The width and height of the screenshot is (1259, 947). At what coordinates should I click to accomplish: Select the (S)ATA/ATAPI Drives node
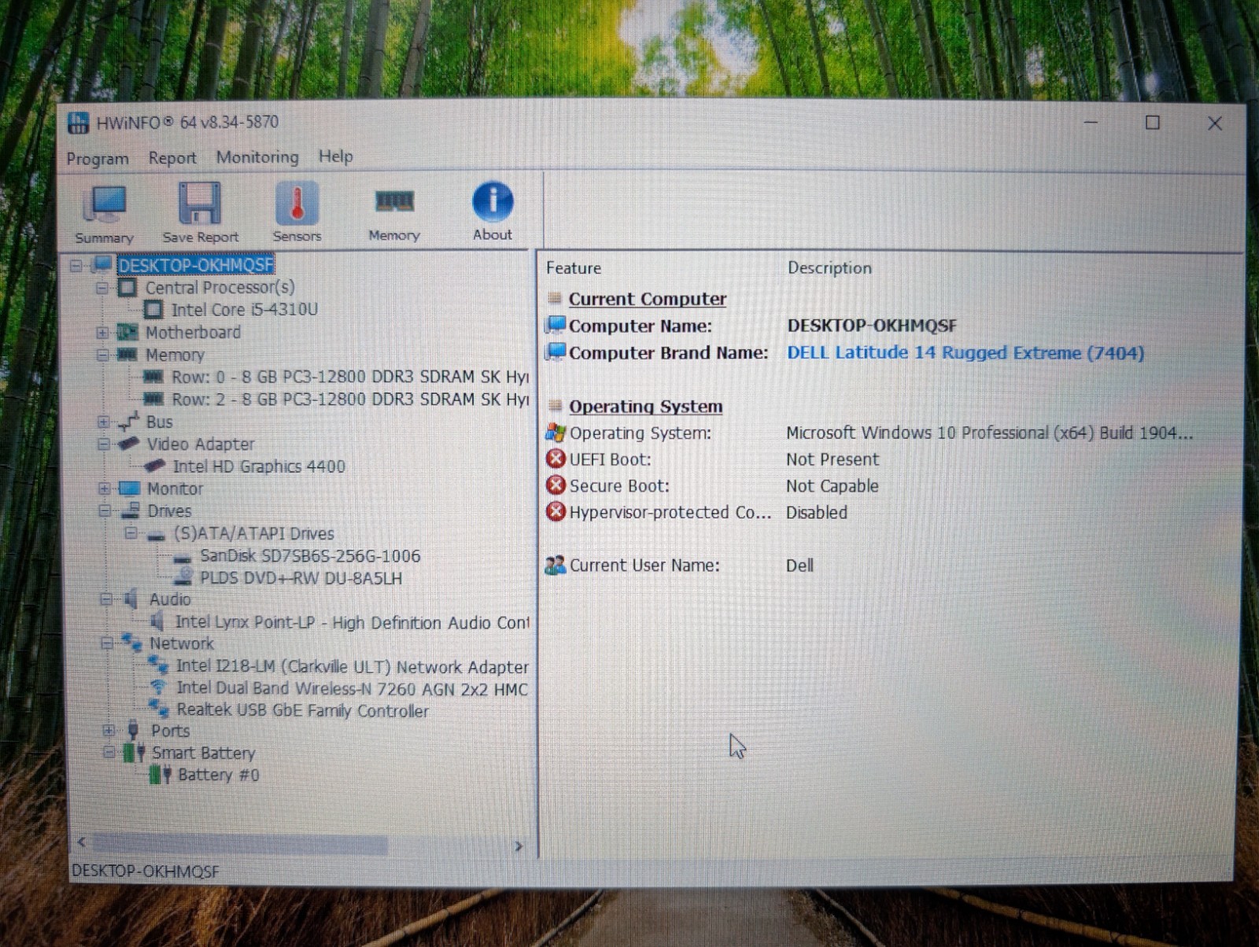tap(253, 533)
